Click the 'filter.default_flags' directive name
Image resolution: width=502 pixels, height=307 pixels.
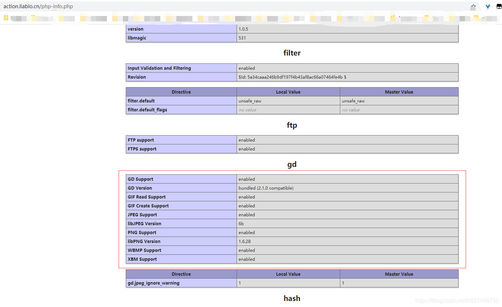[147, 110]
